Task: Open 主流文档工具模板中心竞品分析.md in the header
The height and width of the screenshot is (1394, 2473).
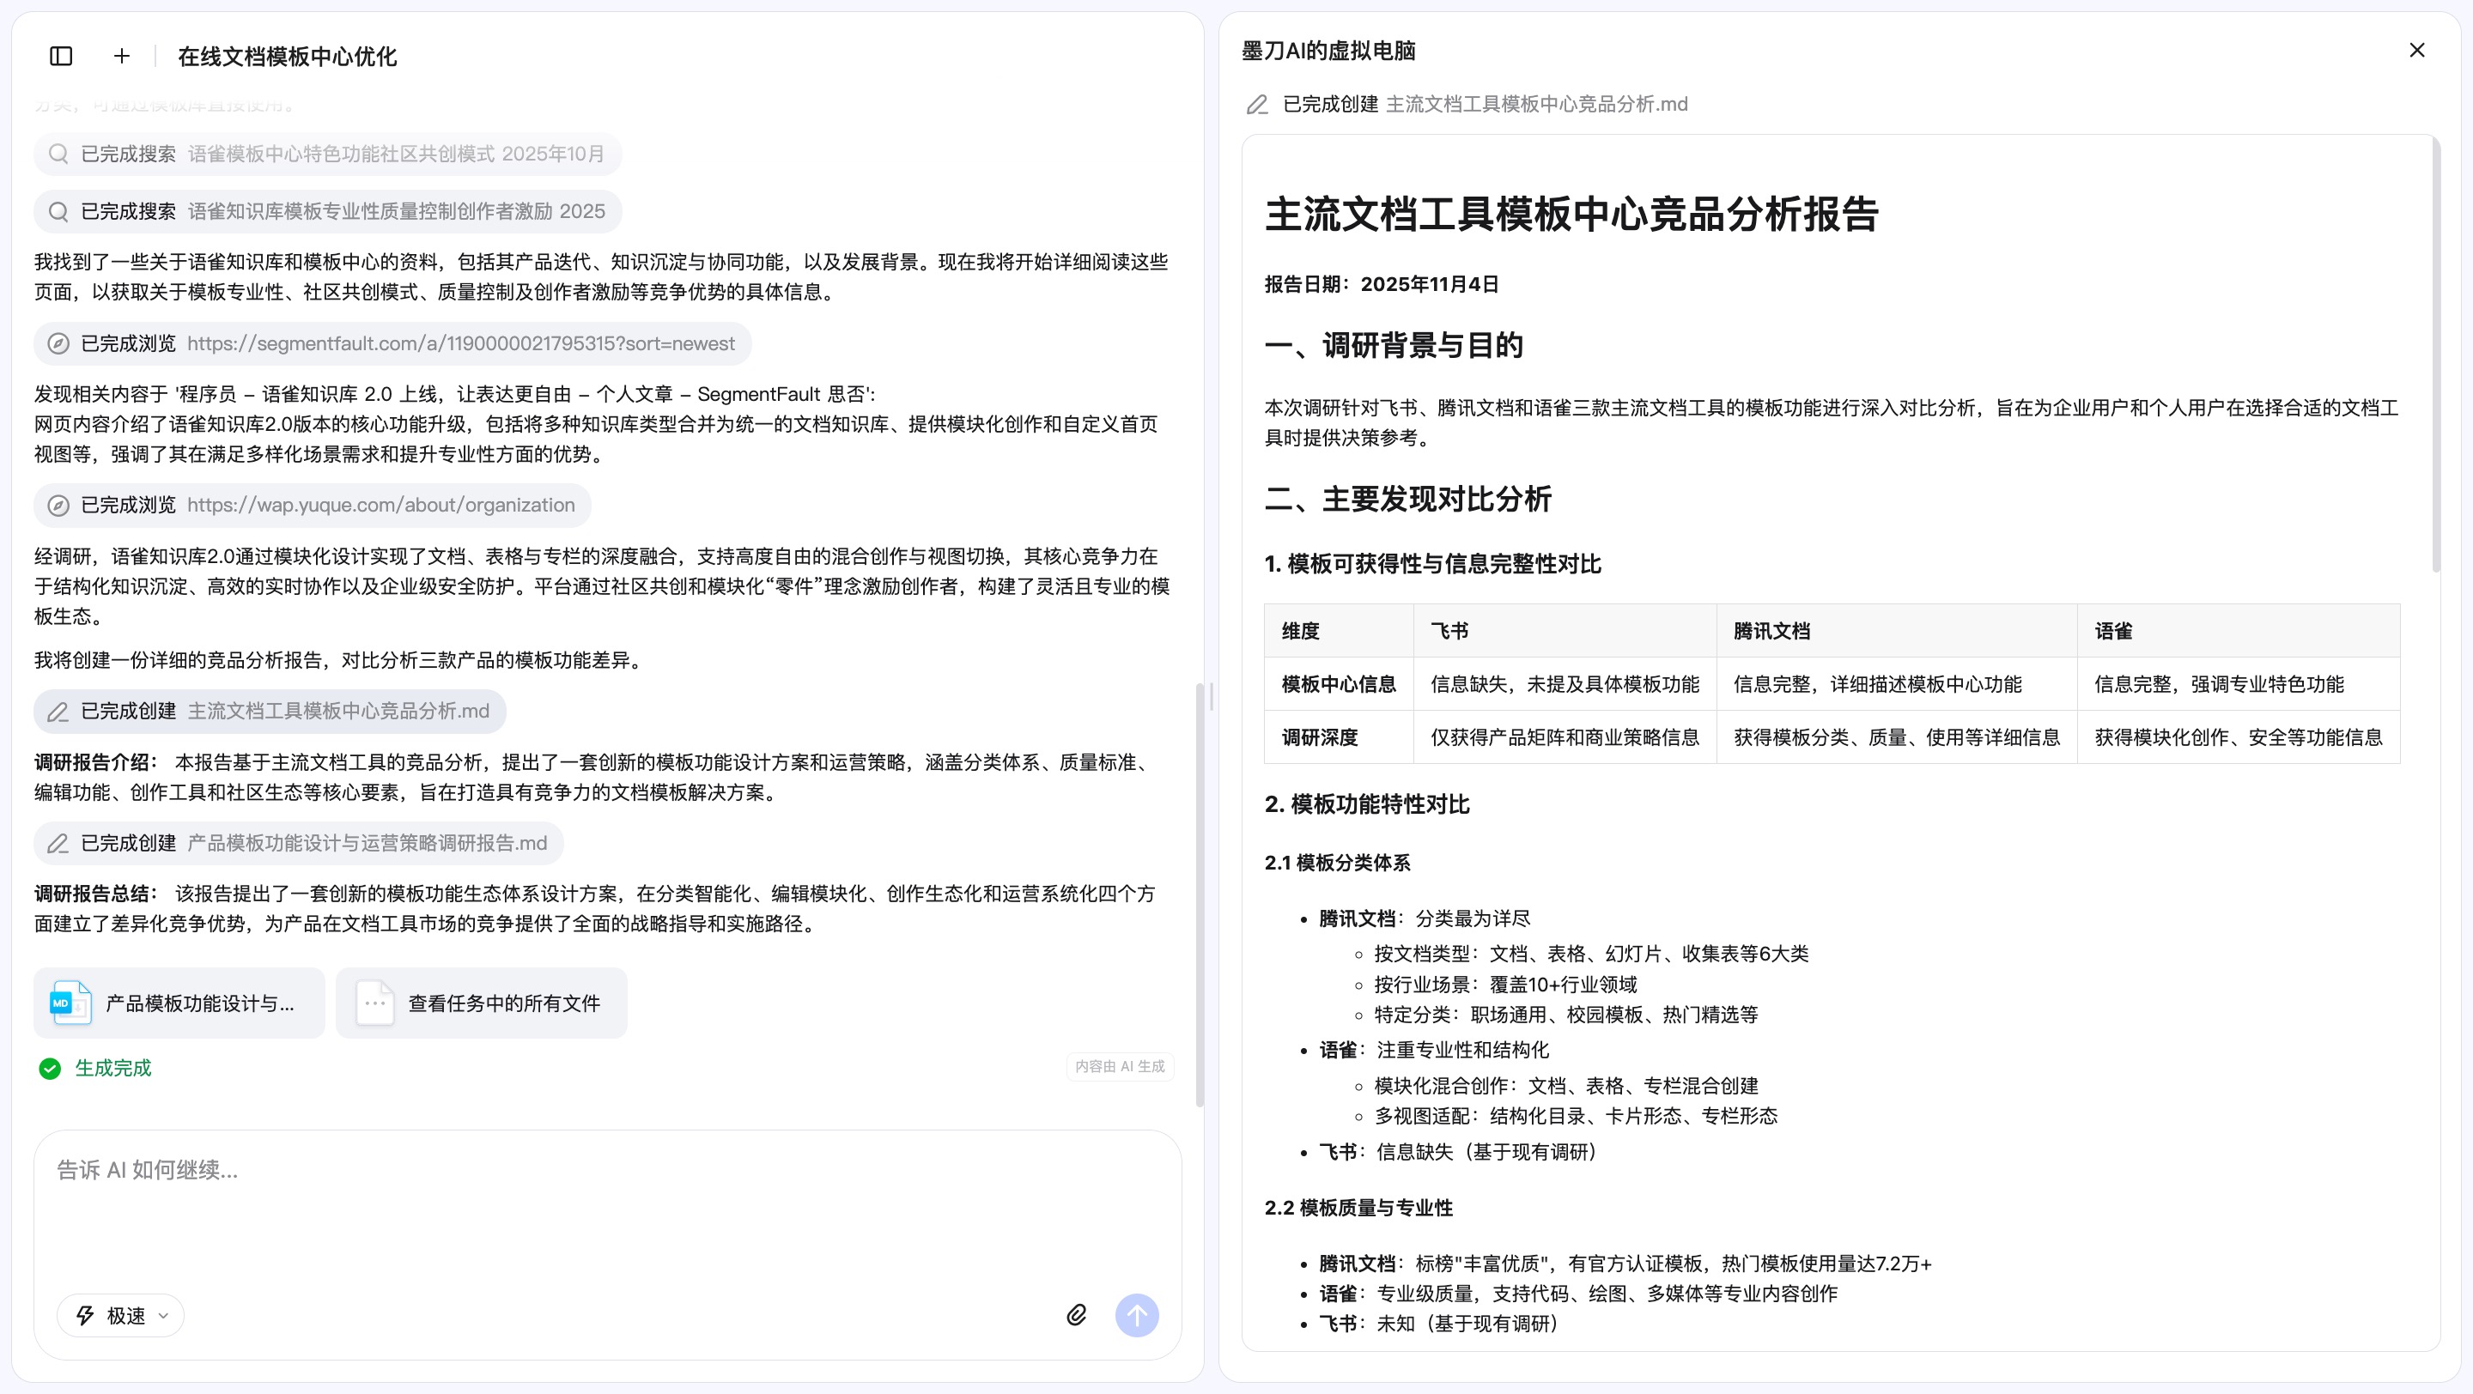Action: point(1535,105)
